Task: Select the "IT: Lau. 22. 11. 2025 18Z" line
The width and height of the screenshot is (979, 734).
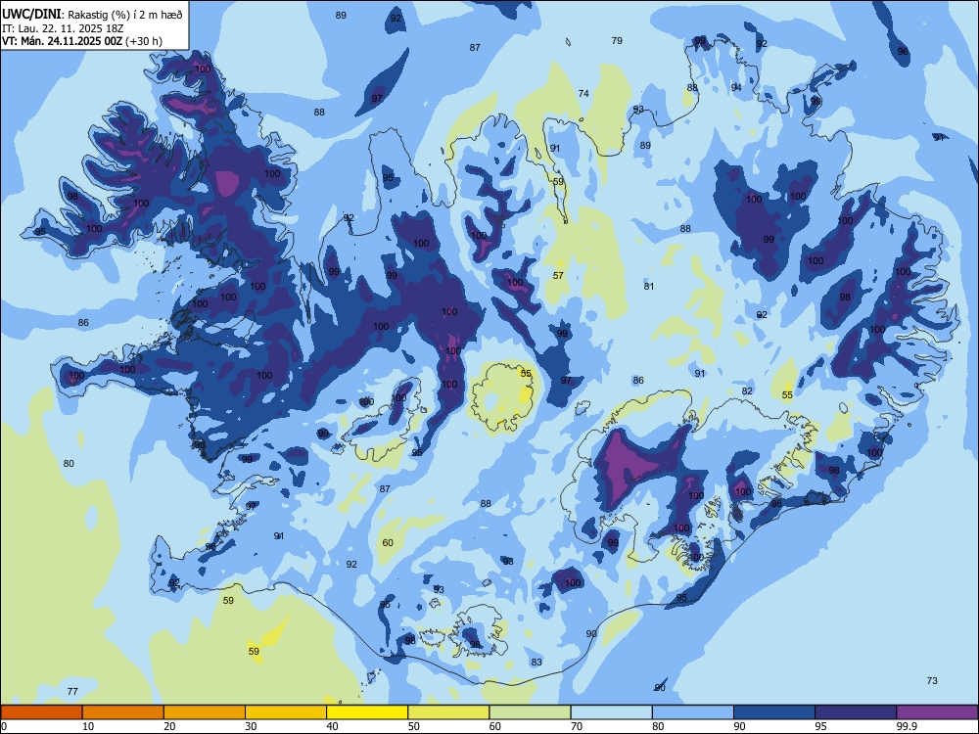Action: [63, 28]
